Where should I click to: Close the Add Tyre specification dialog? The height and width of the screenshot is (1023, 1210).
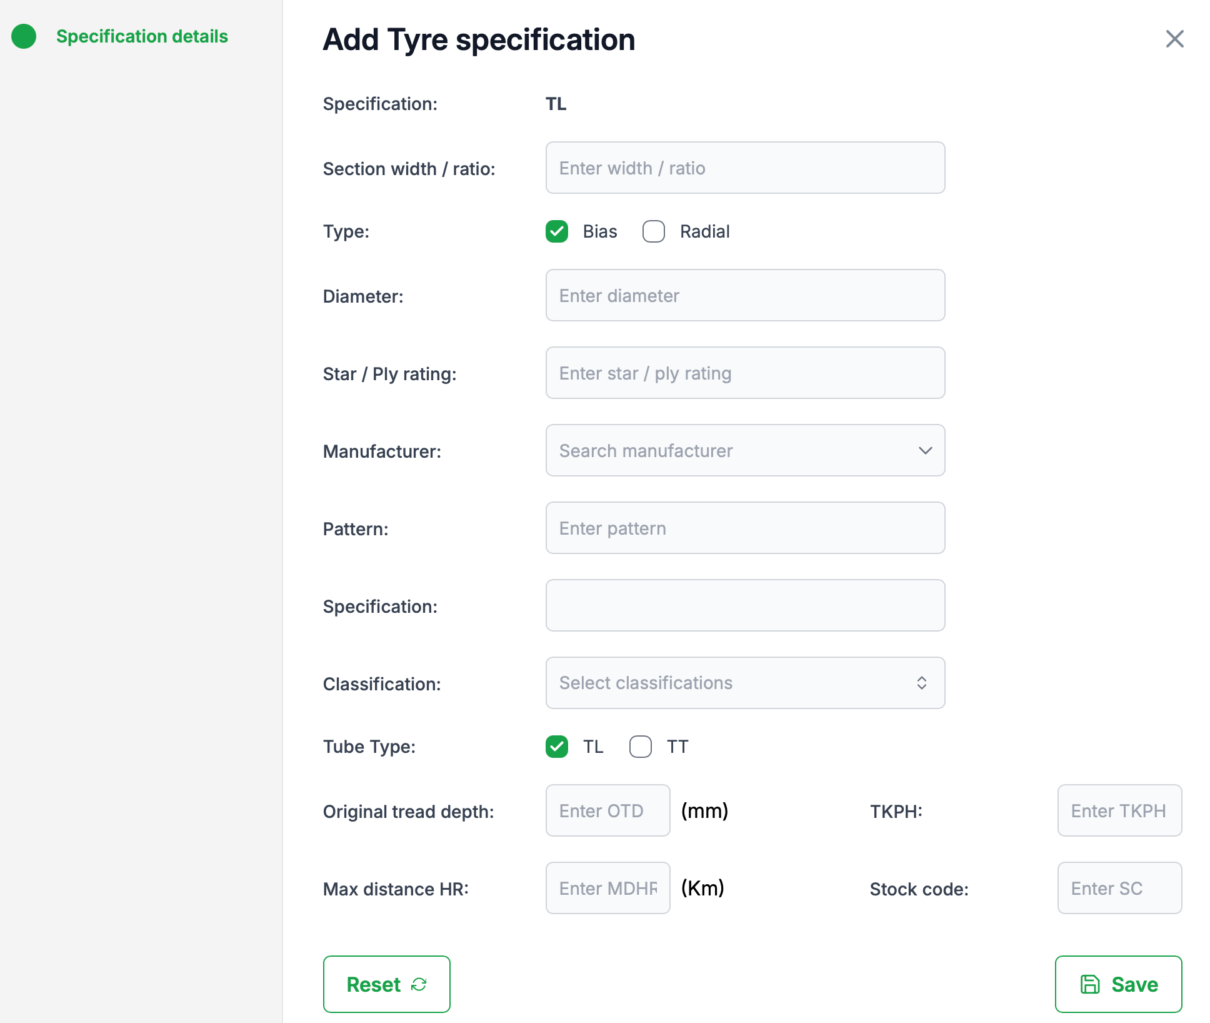click(x=1174, y=39)
